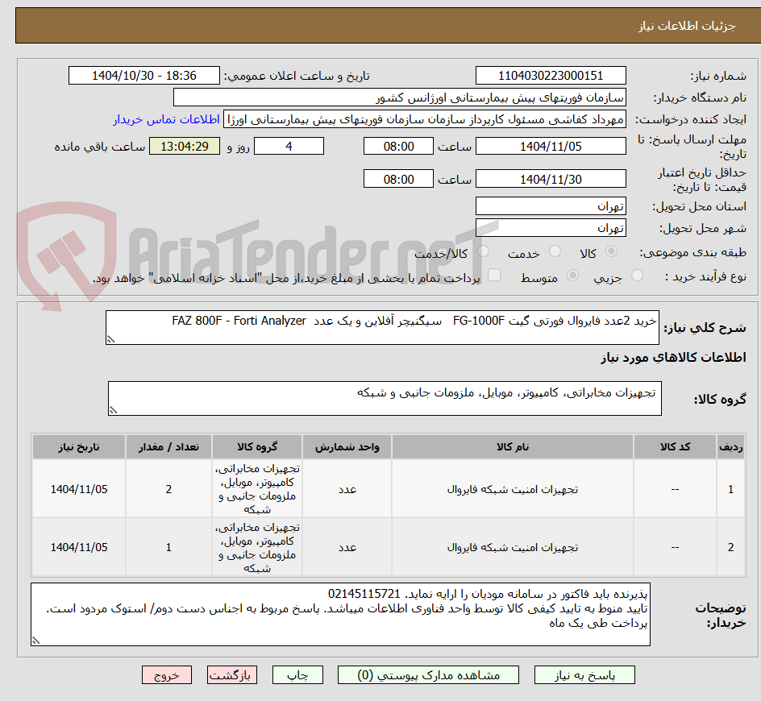Click the کد کالا column header
Screen dimensions: 761x701
[675, 447]
